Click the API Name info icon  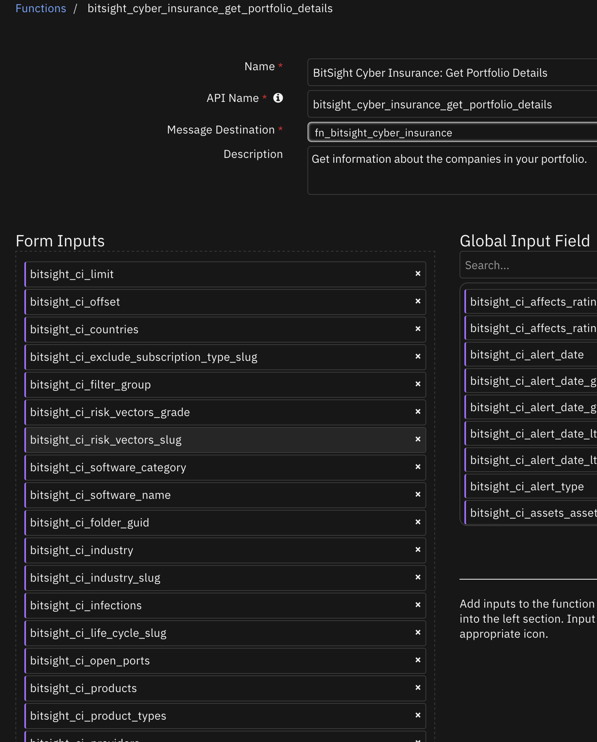point(278,98)
